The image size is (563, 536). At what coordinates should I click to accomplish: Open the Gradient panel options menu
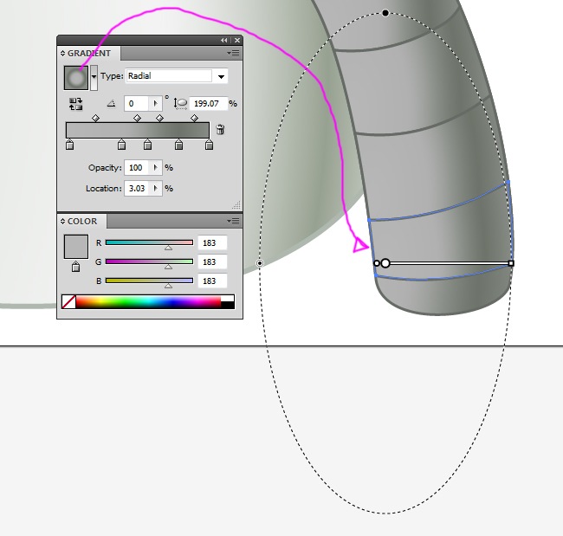tap(234, 54)
